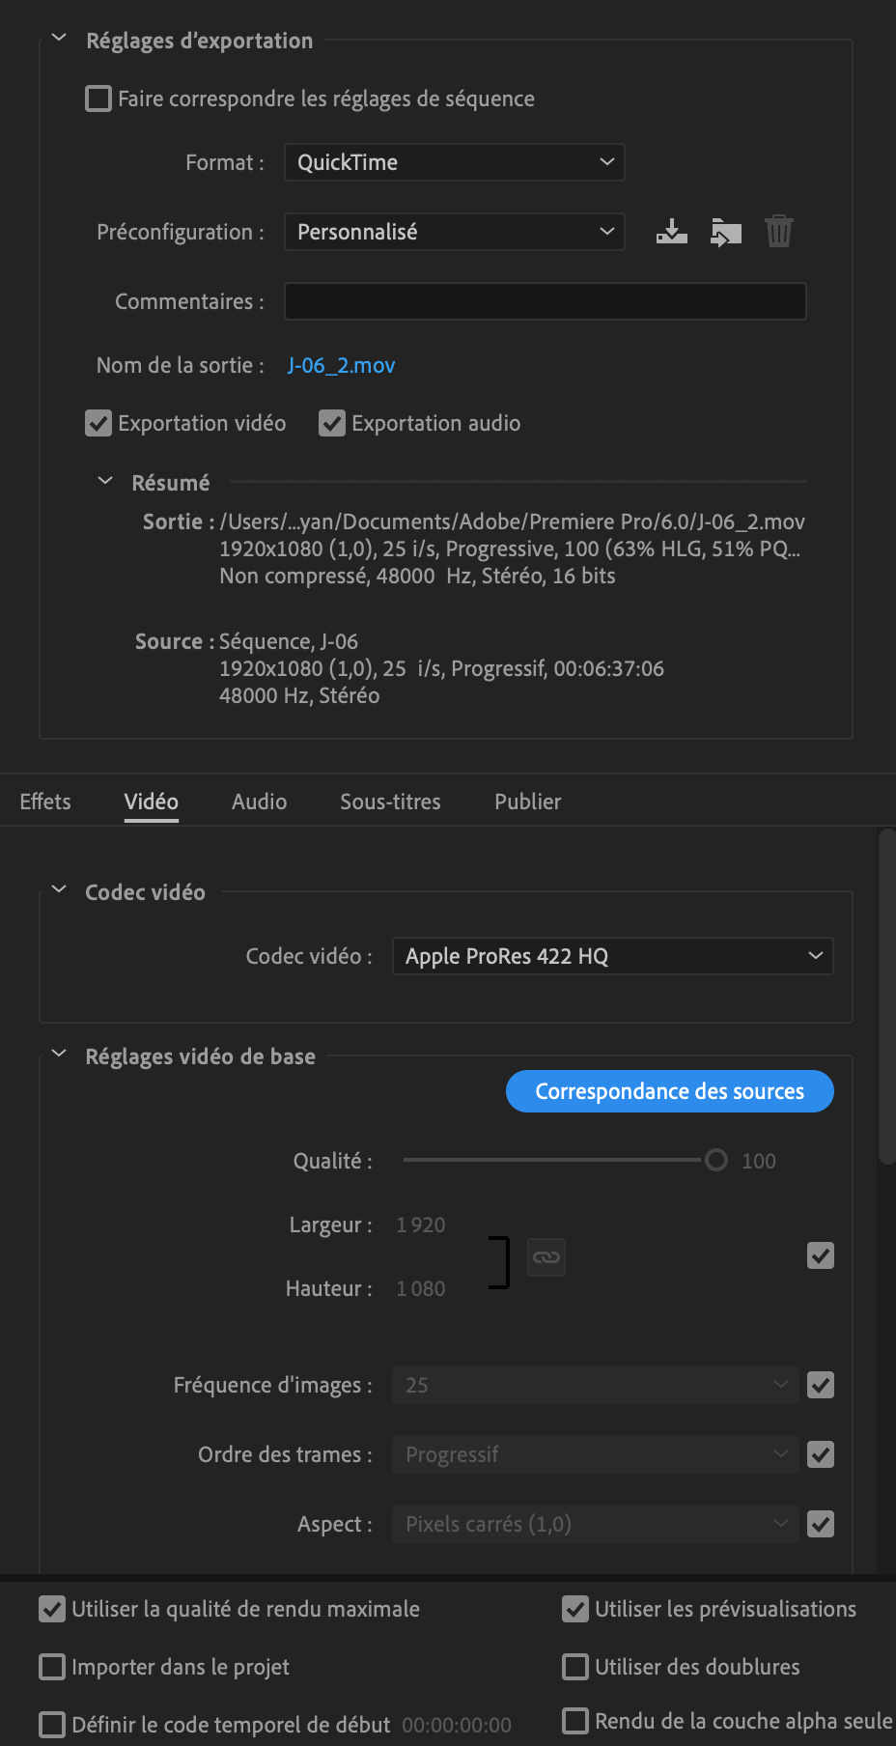
Task: Click the Correspondance des sources button
Action: [669, 1091]
